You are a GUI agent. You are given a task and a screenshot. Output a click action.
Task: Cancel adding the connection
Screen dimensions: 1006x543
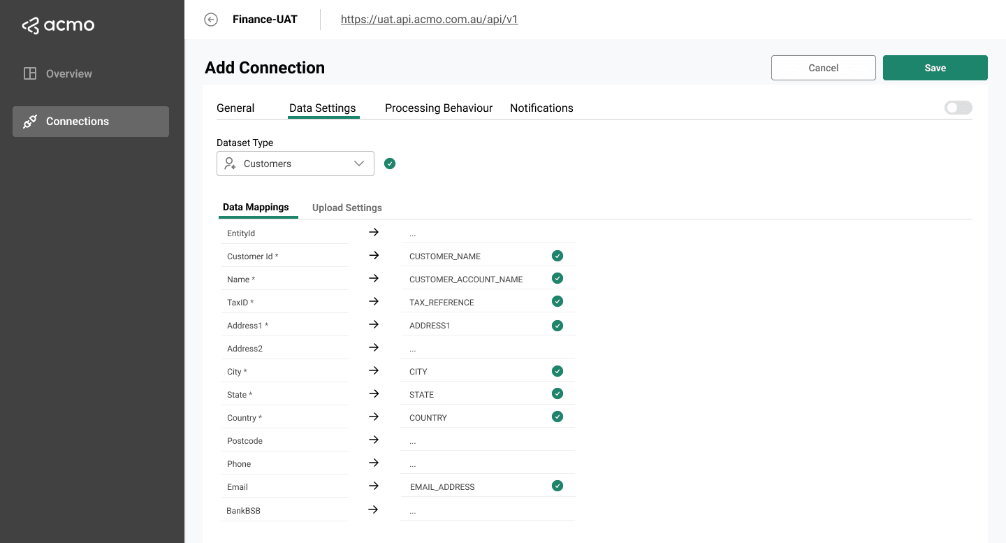[x=823, y=67]
